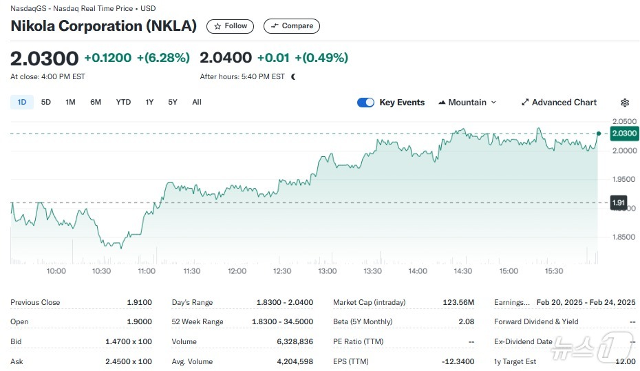The image size is (640, 371).
Task: Click the after-hours moon icon
Action: (x=293, y=76)
